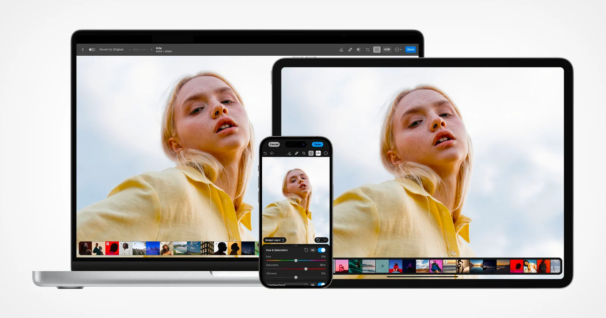Open the Image Layer dropdown on iPhone
The height and width of the screenshot is (318, 606).
coord(275,240)
